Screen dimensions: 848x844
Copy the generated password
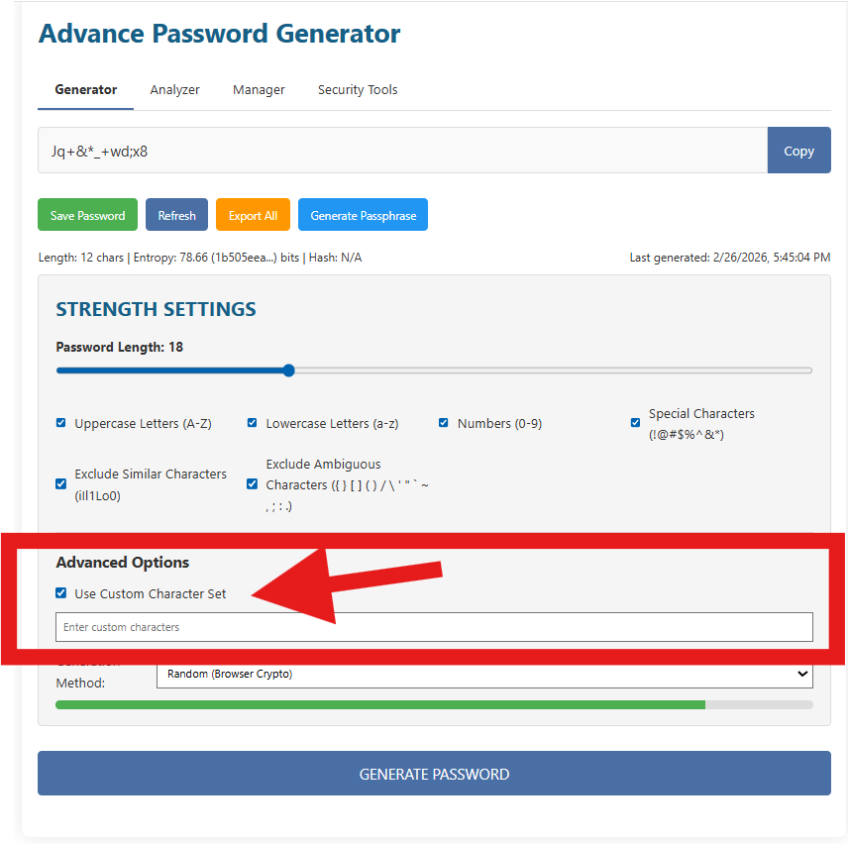[x=798, y=151]
